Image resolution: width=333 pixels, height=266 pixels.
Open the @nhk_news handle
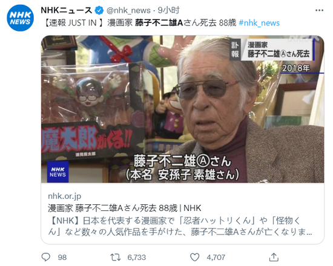coord(128,10)
